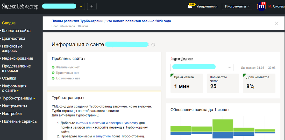This screenshot has width=285, height=140.
Task: Click the tallest green chart bar
Action: click(223, 125)
